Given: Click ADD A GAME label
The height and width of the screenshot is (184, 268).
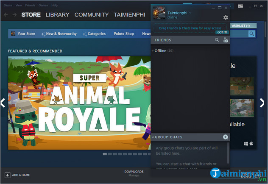Looking at the screenshot, I should [21, 175].
